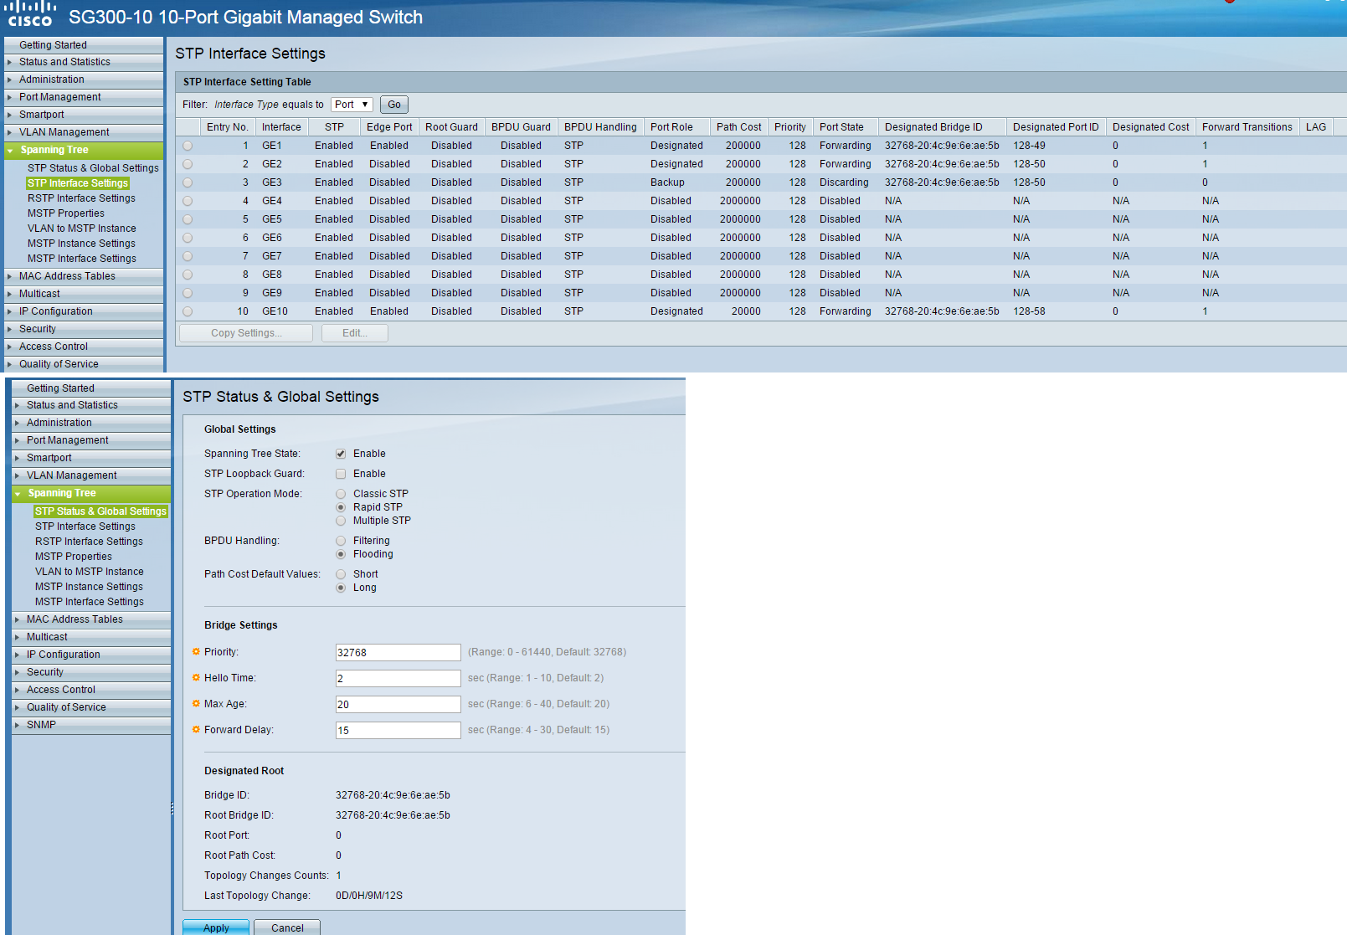
Task: Open Interface Type Port dropdown filter
Action: [352, 105]
